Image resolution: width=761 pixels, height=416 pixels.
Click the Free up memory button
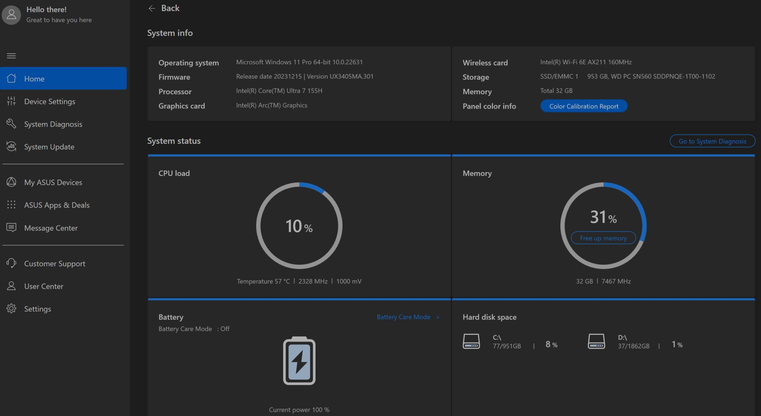(x=603, y=238)
